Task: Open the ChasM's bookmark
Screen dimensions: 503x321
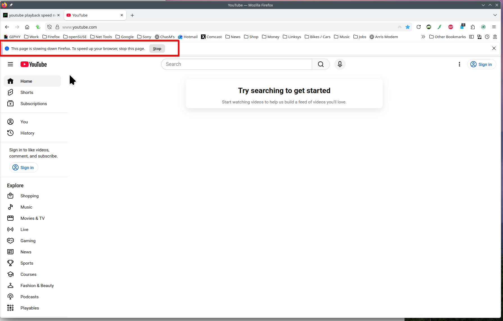Action: coord(165,37)
